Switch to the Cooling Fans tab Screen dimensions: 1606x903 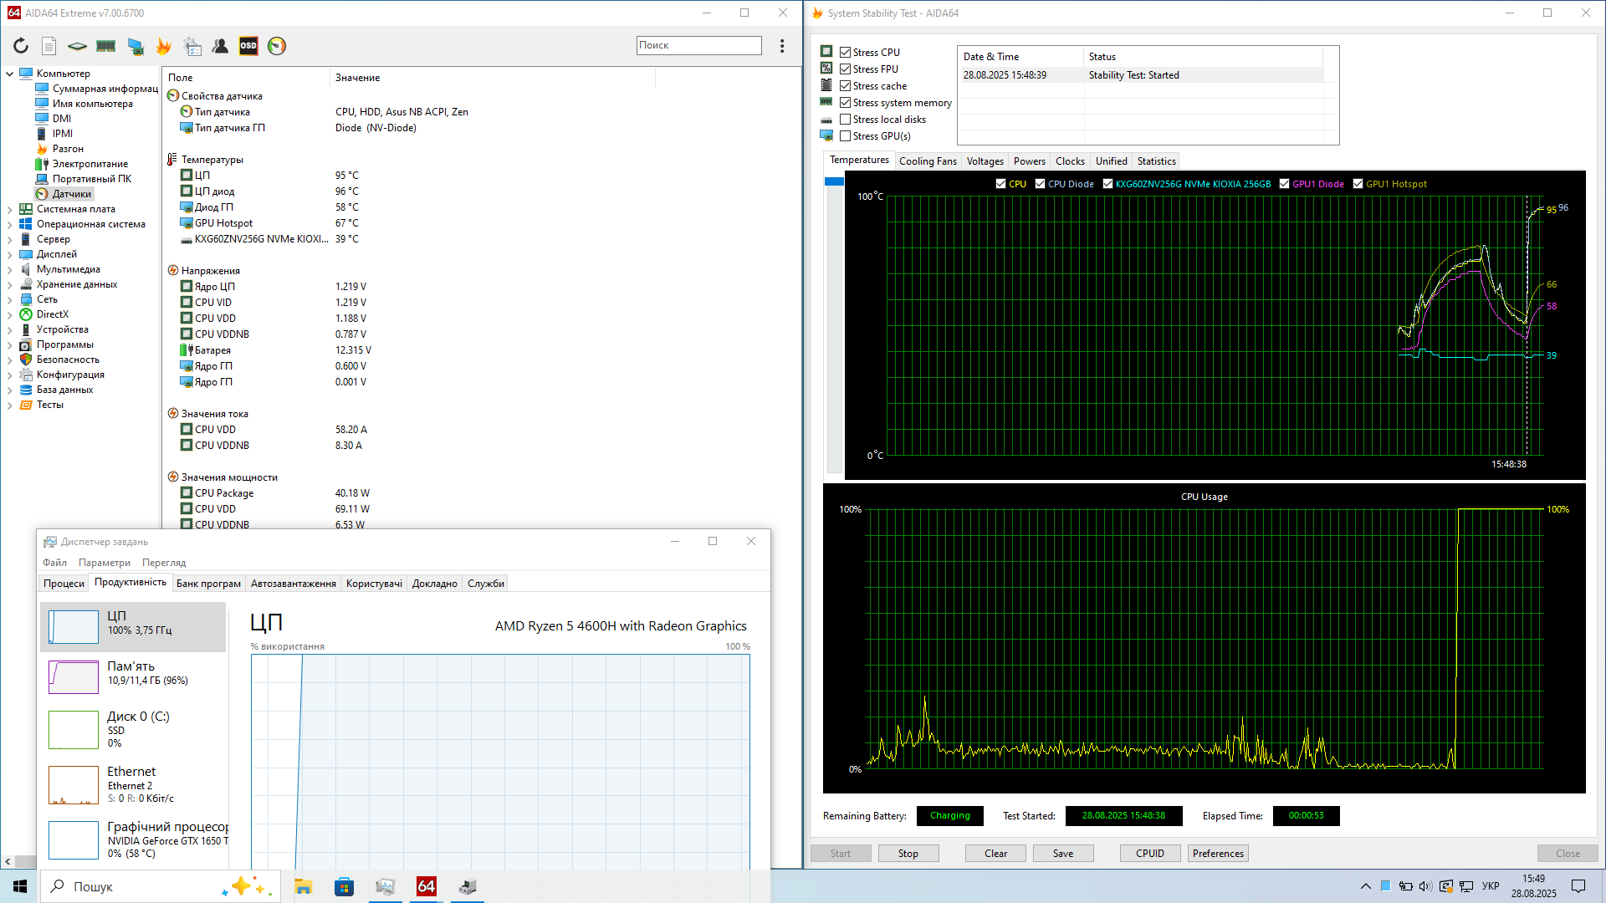click(x=928, y=161)
